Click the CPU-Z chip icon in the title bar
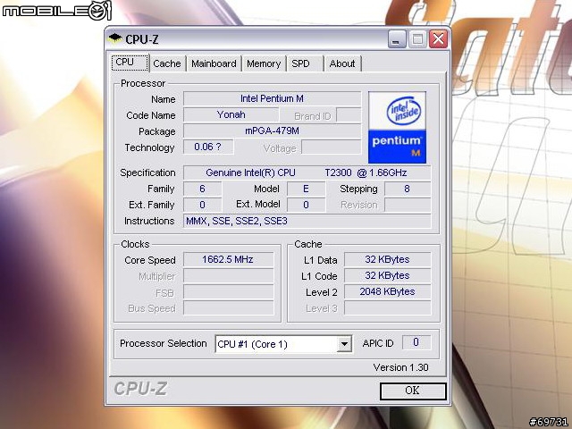The width and height of the screenshot is (572, 429). (115, 38)
